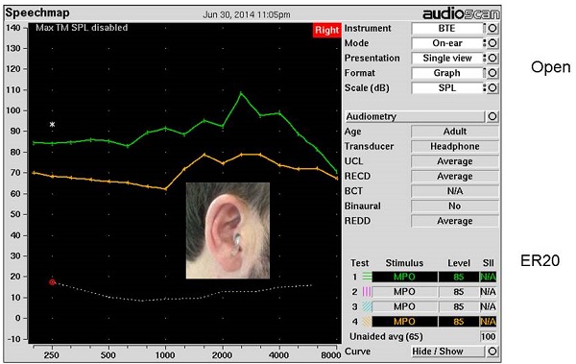The width and height of the screenshot is (576, 364).
Task: Click Test 4 SII value N/A
Action: (x=489, y=322)
